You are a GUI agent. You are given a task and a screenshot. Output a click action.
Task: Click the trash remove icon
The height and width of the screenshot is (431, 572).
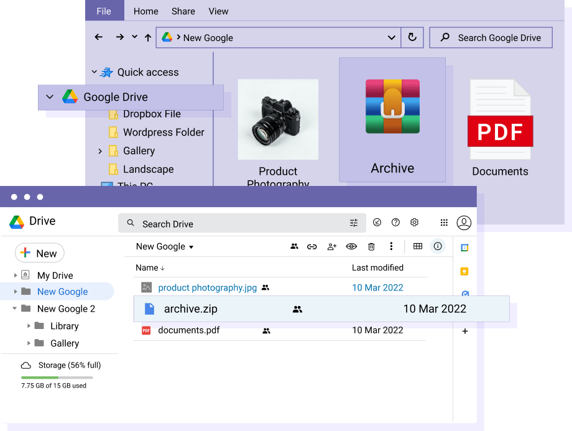[x=371, y=247]
